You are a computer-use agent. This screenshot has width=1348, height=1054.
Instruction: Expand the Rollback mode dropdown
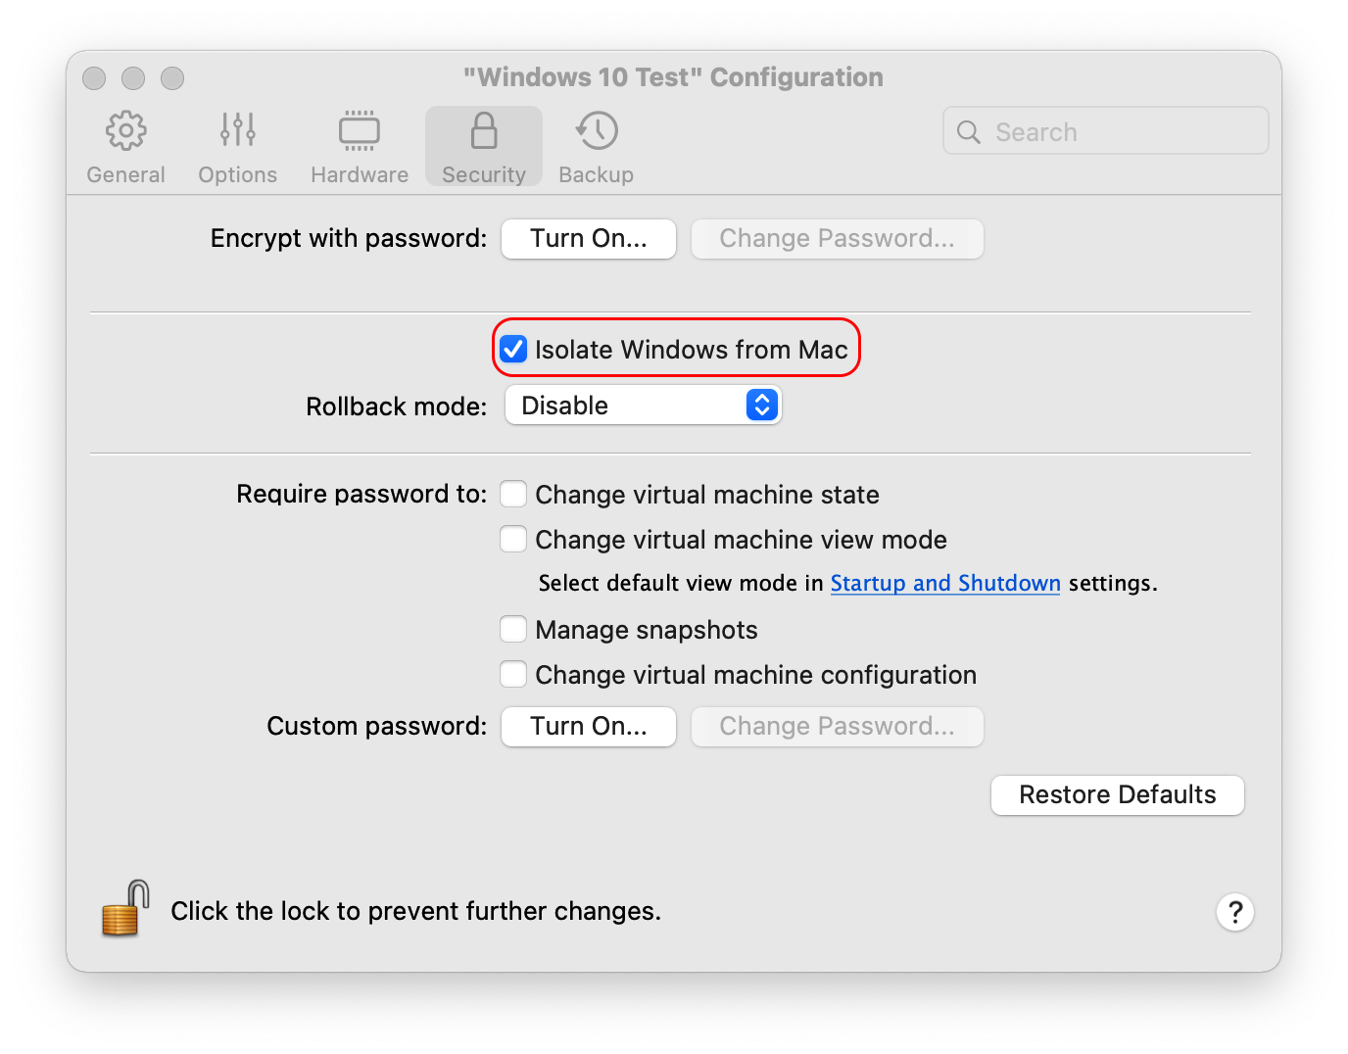[643, 406]
